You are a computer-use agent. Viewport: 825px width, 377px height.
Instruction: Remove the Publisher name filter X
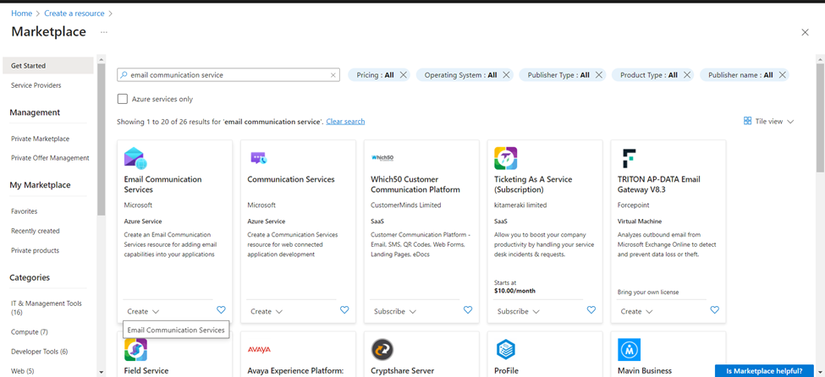point(782,74)
